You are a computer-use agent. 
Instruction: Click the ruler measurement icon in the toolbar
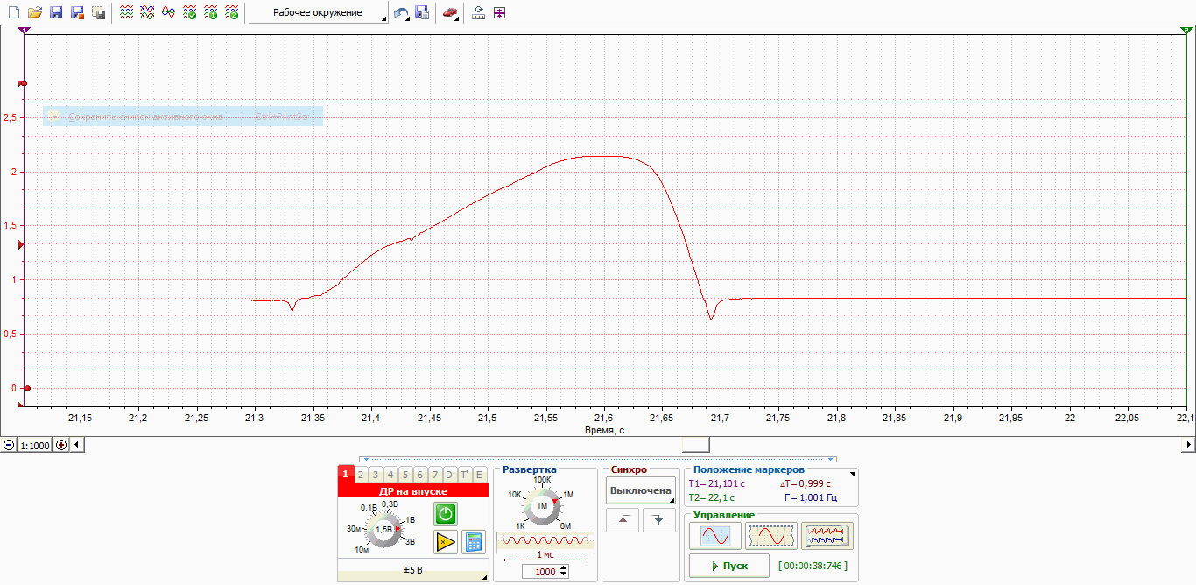coord(478,13)
